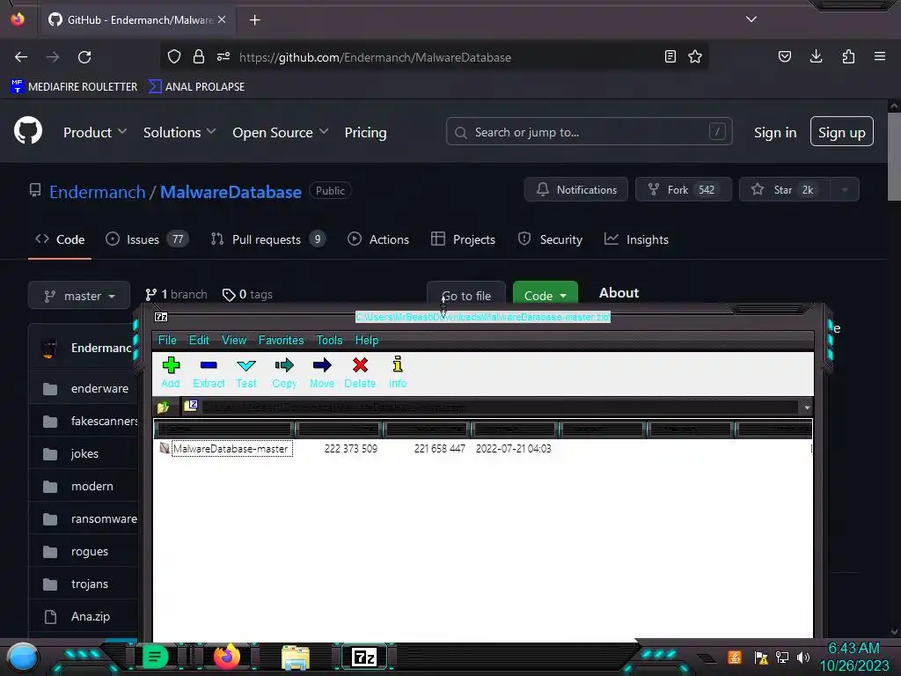Open the Firefox hamburger menu

pyautogui.click(x=880, y=56)
